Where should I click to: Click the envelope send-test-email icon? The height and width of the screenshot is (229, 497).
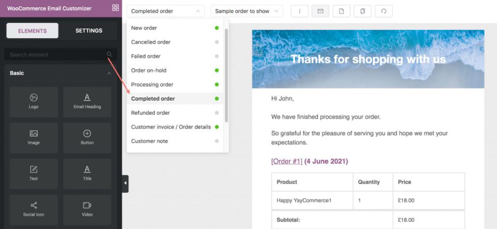(320, 11)
